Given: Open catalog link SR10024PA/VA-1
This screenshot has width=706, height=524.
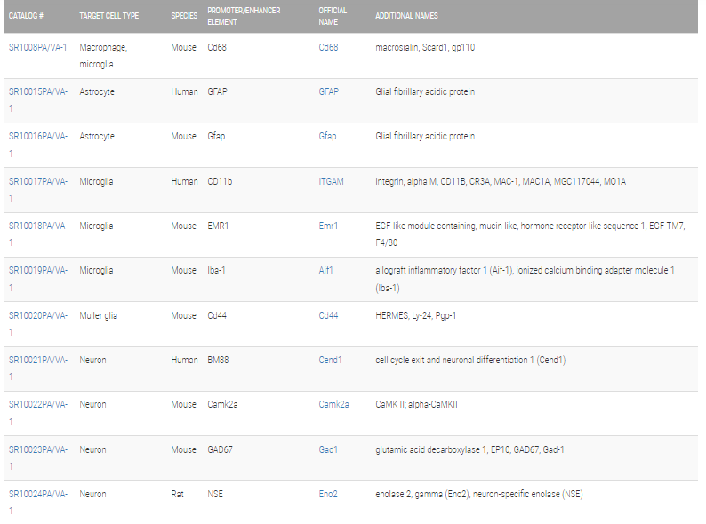Looking at the screenshot, I should (x=38, y=502).
